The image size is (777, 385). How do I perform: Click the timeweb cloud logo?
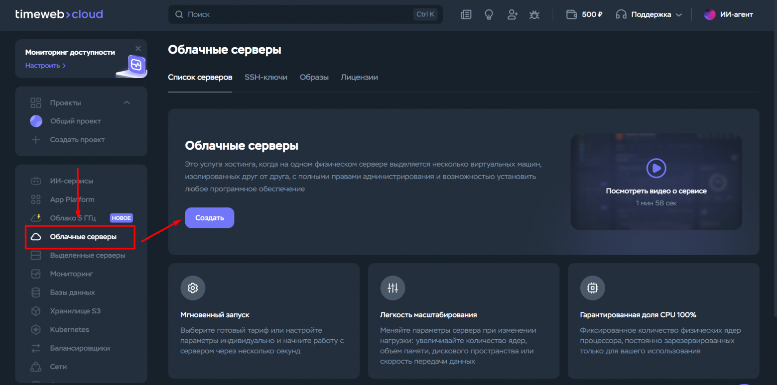point(59,14)
